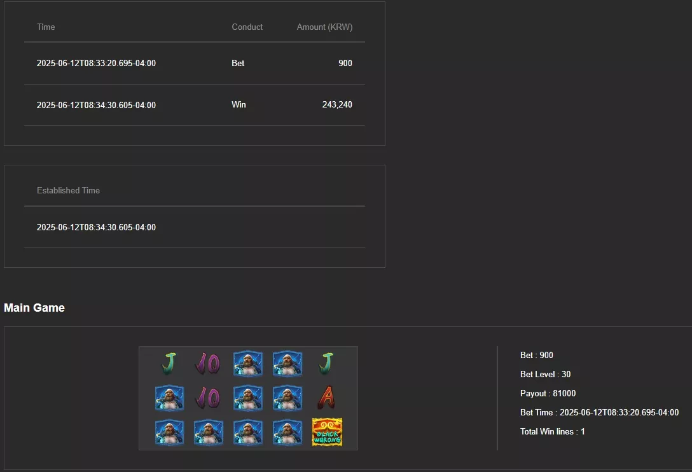Click the bearded warrior symbol in reel two bottom row
Screen dimensions: 692x472
pos(209,433)
